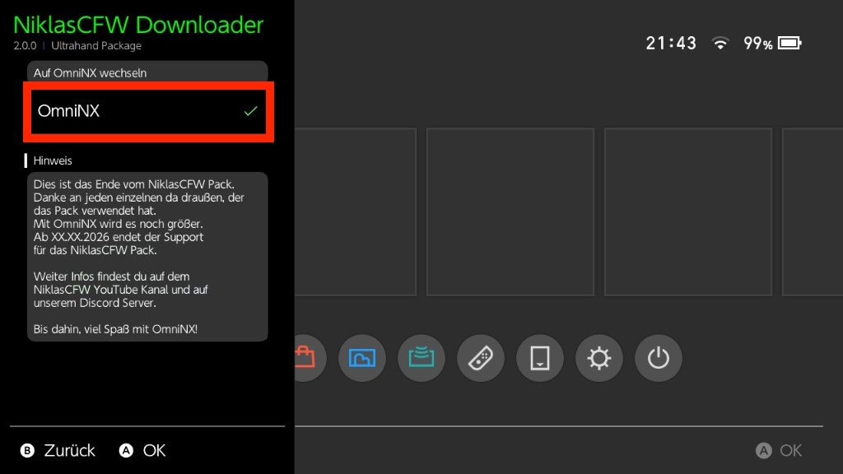This screenshot has width=843, height=474.
Task: Click the Wi-Fi signal status icon
Action: pyautogui.click(x=720, y=43)
